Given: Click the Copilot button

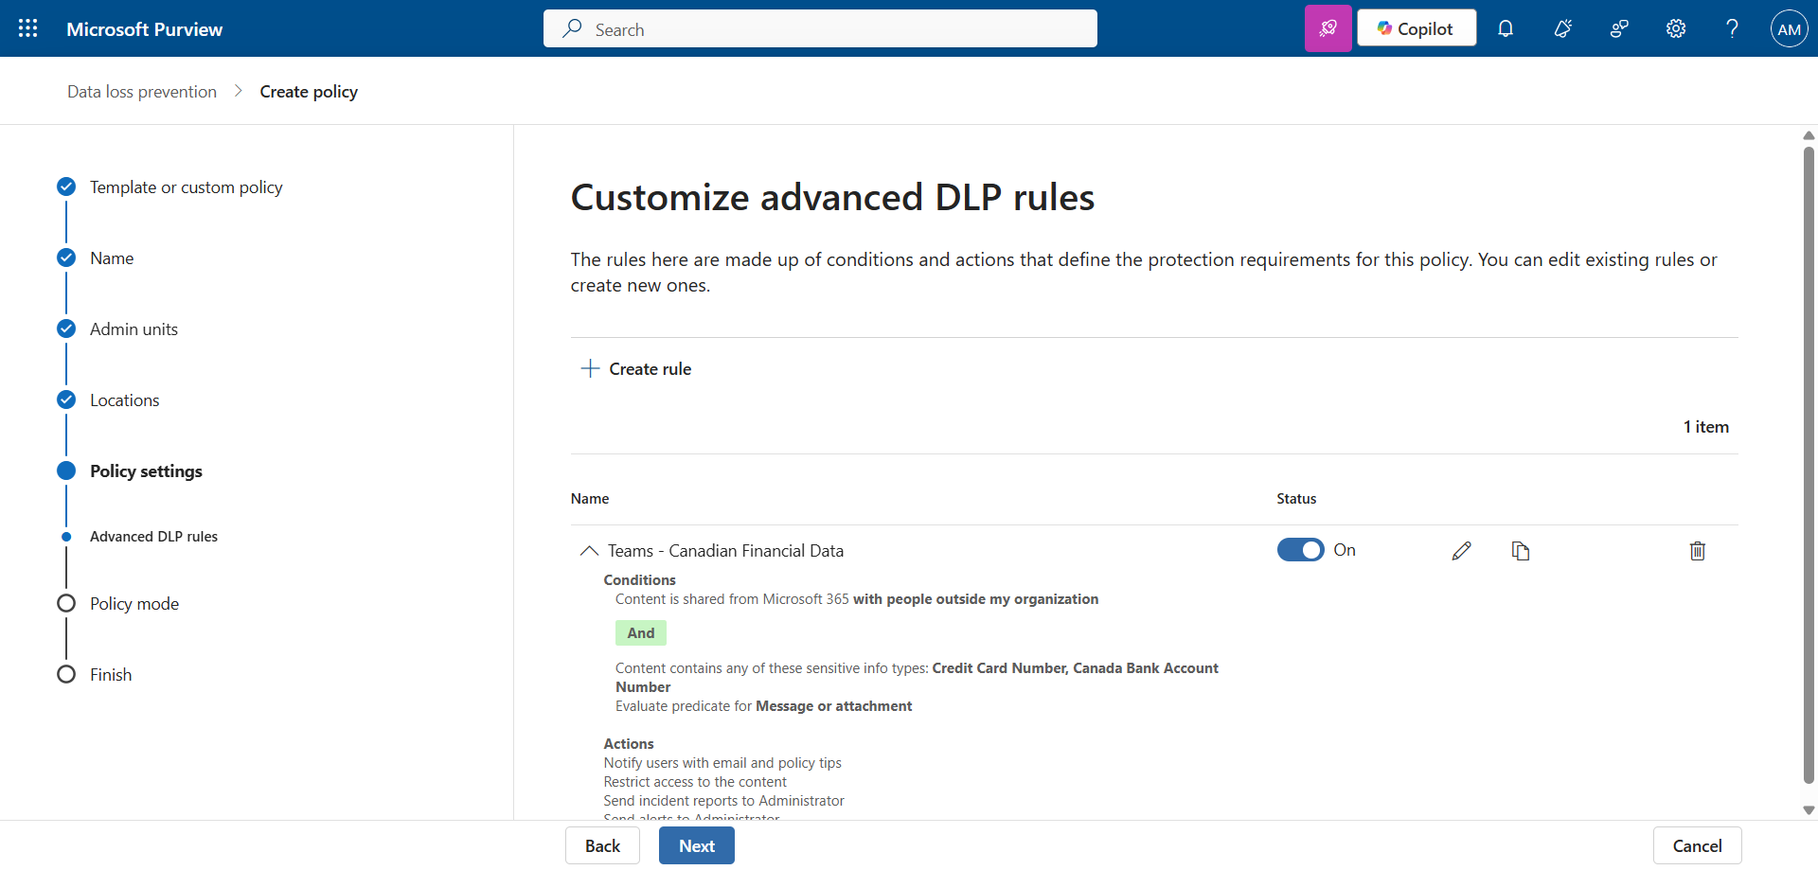Looking at the screenshot, I should click(x=1416, y=28).
